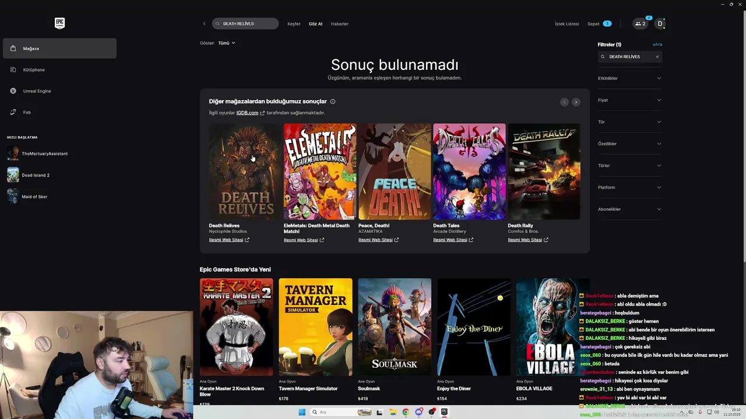Image resolution: width=746 pixels, height=419 pixels.
Task: Open Epic Games Launcher taskbar icon
Action: pos(444,412)
